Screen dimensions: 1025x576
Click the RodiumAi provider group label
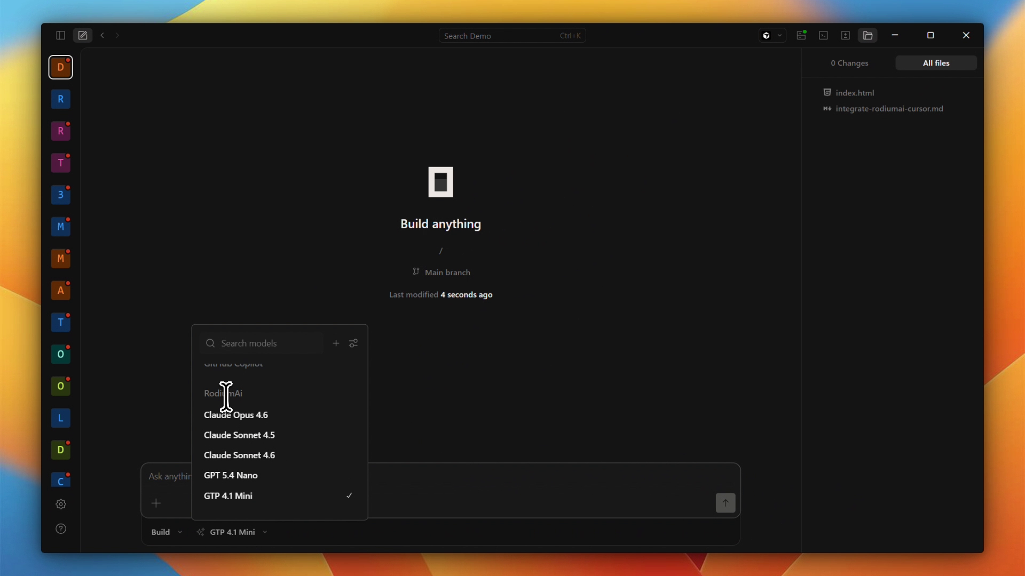point(223,394)
